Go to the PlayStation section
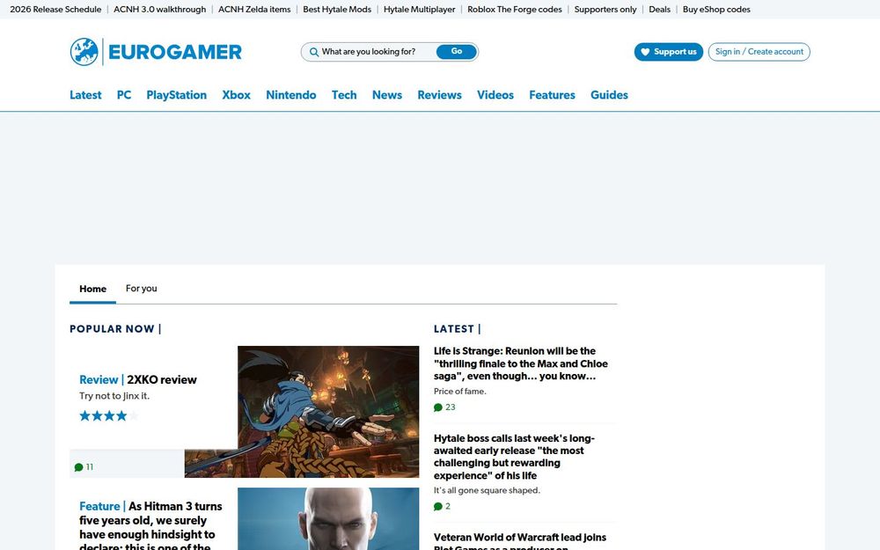The width and height of the screenshot is (880, 550). pyautogui.click(x=176, y=95)
